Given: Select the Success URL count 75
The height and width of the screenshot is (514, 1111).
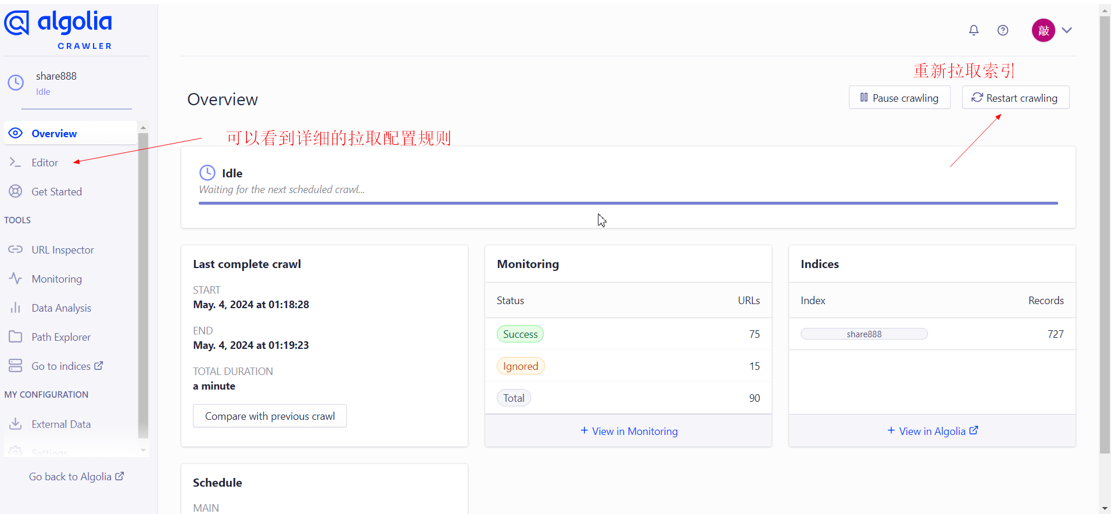Looking at the screenshot, I should tap(754, 334).
